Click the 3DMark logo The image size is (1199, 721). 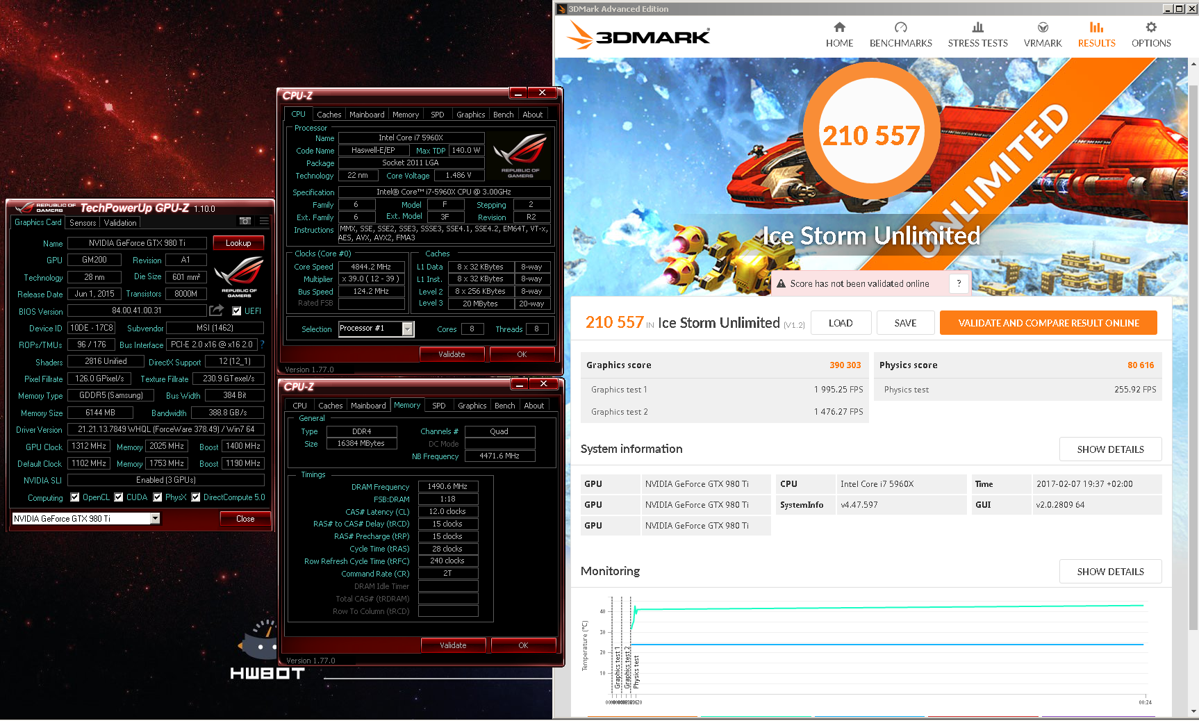638,35
